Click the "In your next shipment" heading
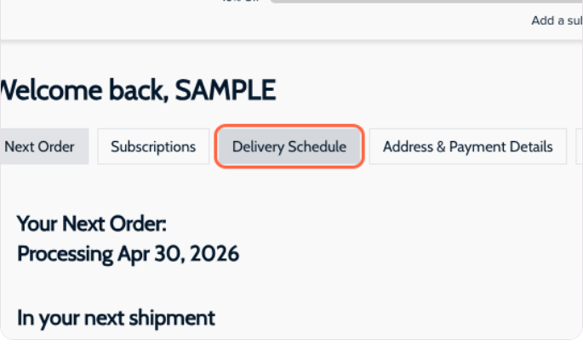Image resolution: width=583 pixels, height=346 pixels. pos(116,319)
